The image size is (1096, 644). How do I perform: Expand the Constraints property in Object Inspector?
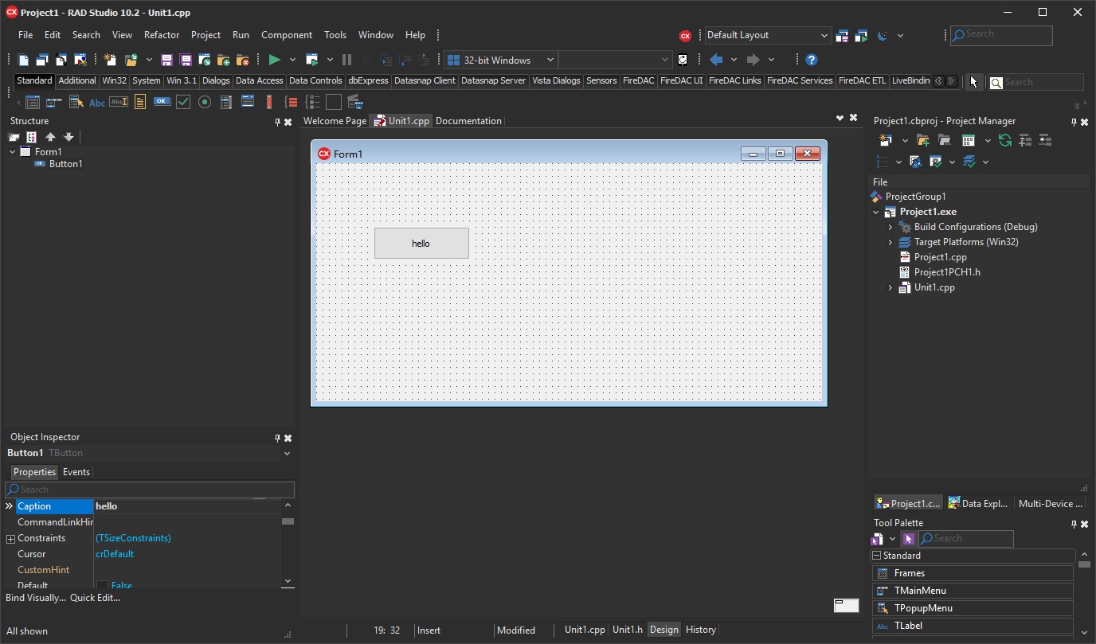(x=10, y=539)
